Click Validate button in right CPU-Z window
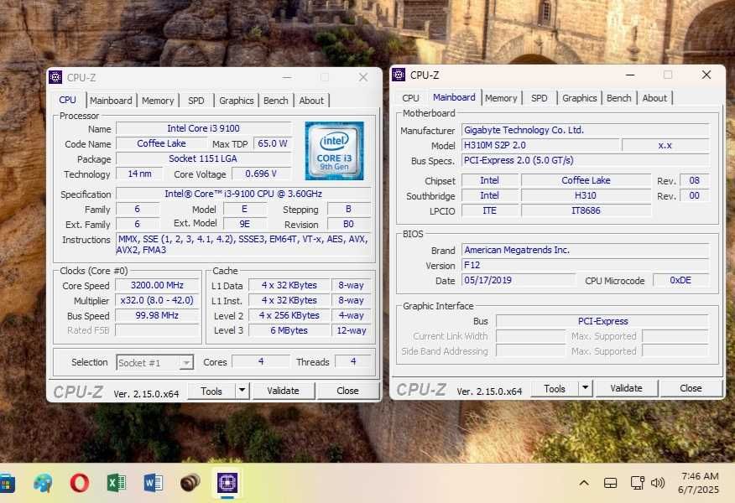 626,388
